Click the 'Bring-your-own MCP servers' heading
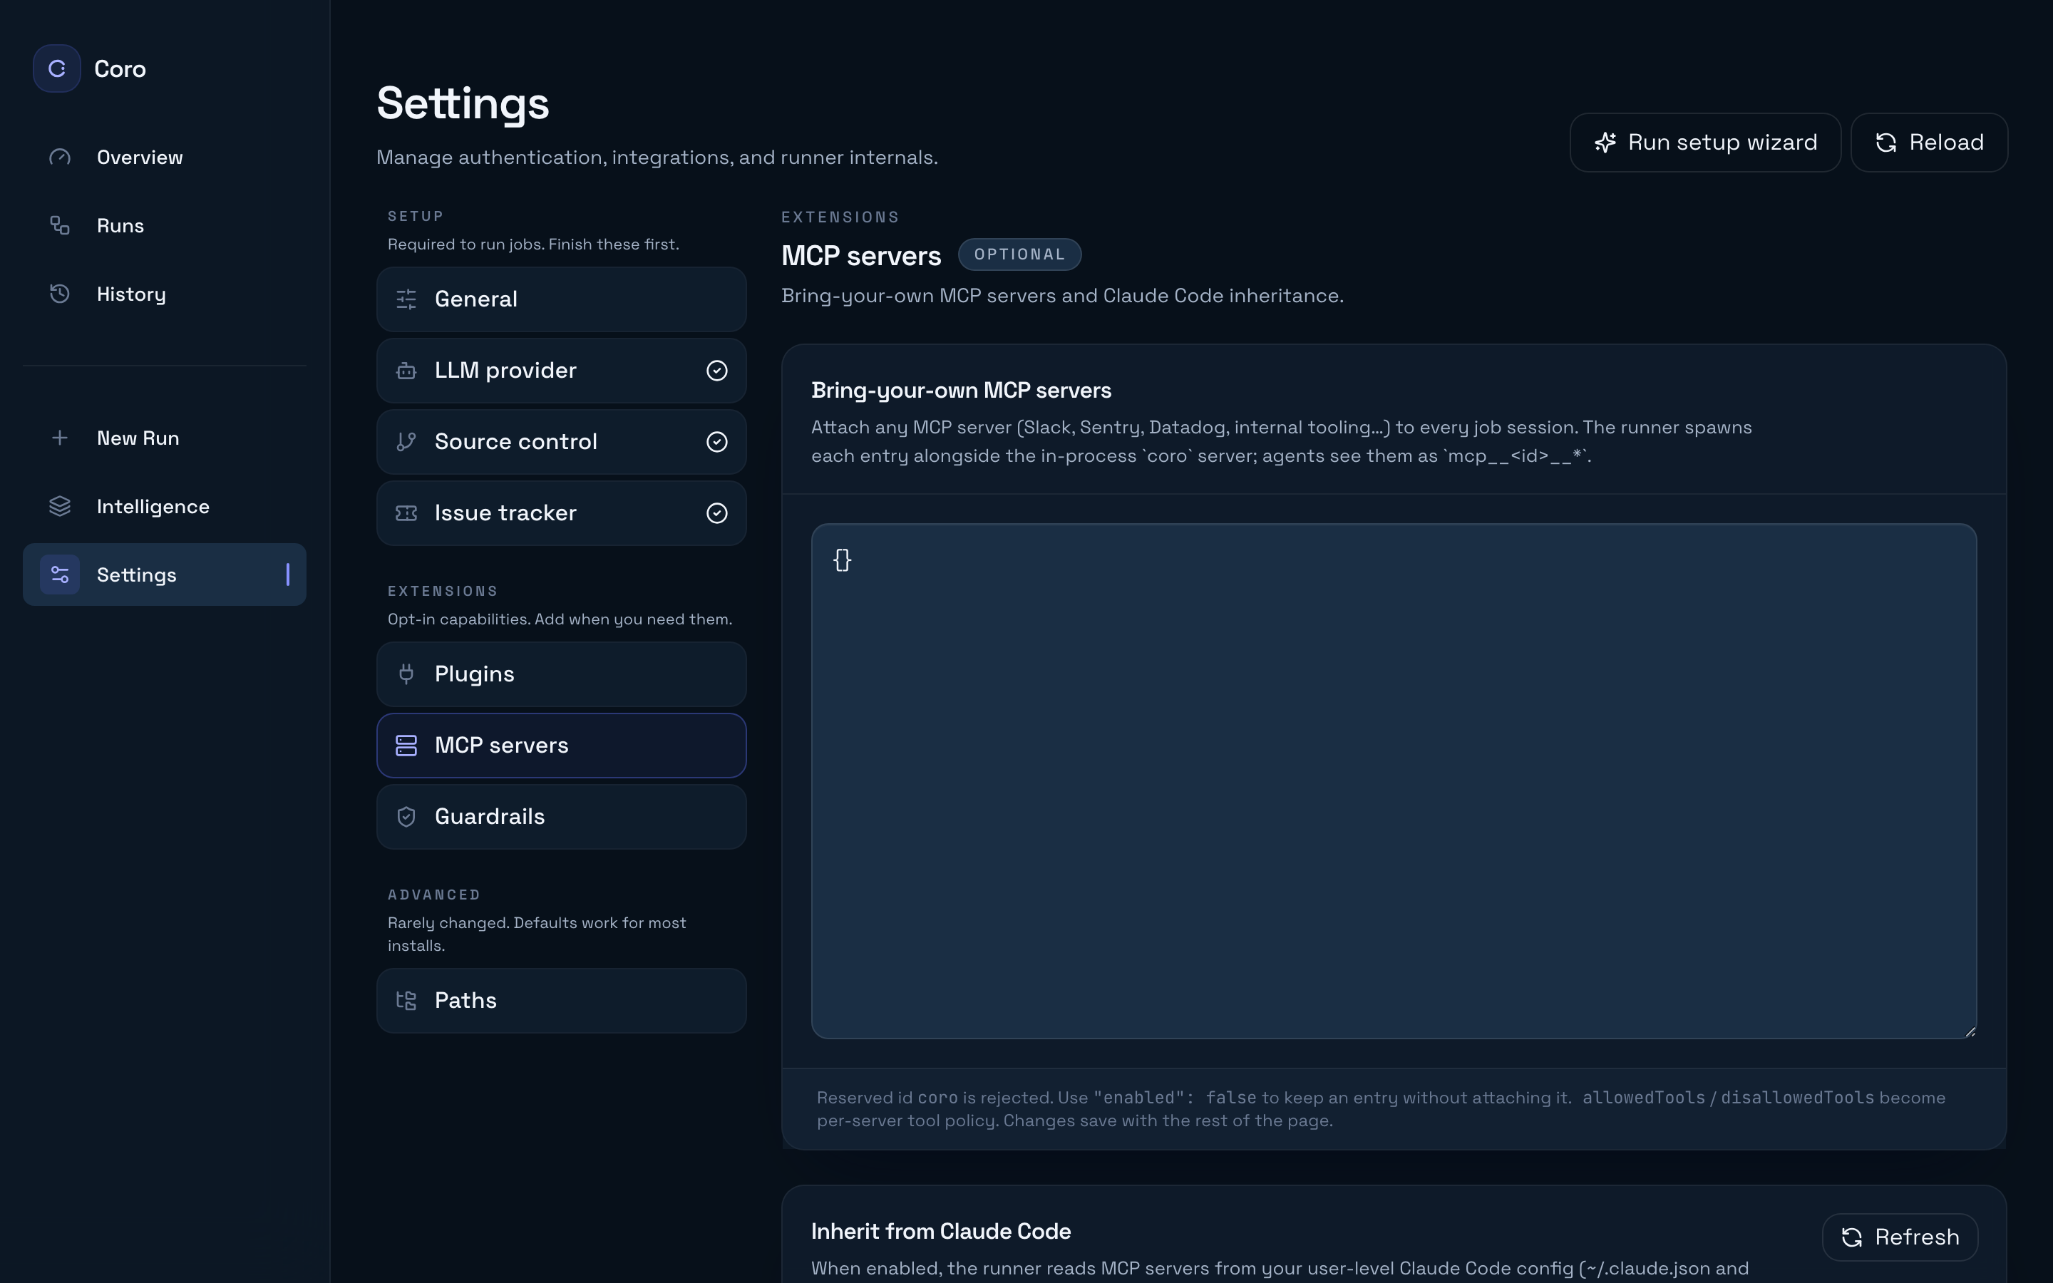The width and height of the screenshot is (2053, 1283). (x=961, y=391)
